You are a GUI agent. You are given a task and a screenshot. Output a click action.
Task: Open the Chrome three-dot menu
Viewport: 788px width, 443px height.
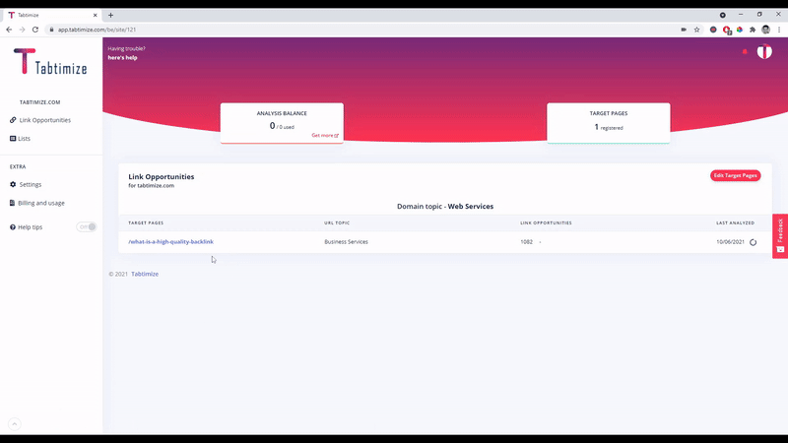779,30
